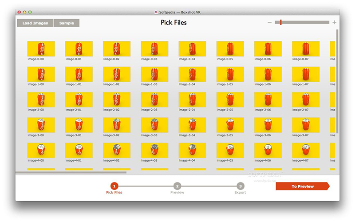This screenshot has width=355, height=222.
Task: Select thumbnail image-0-00
Action: point(41,49)
